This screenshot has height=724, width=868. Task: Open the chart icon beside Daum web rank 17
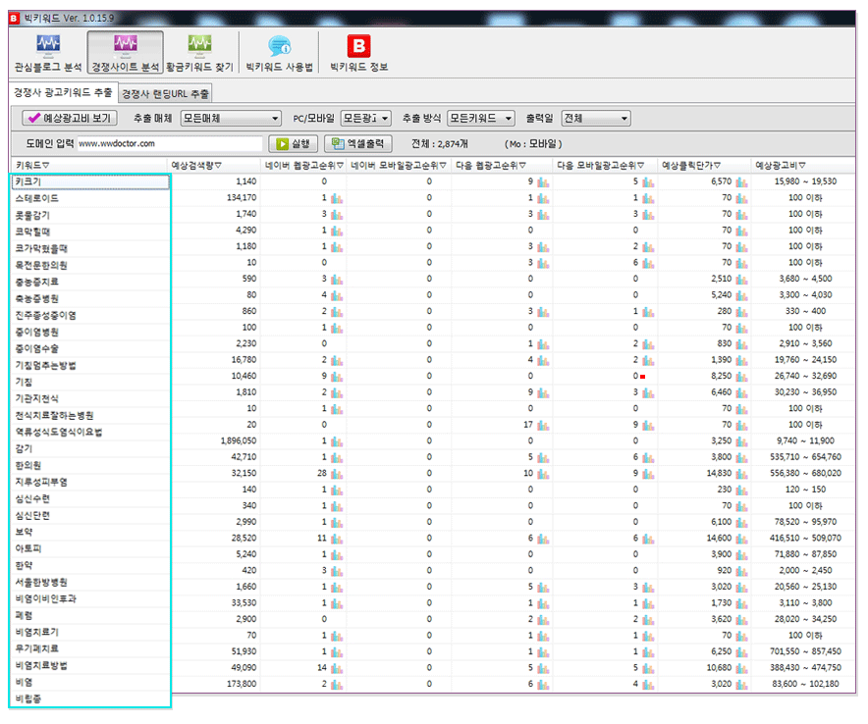point(543,426)
